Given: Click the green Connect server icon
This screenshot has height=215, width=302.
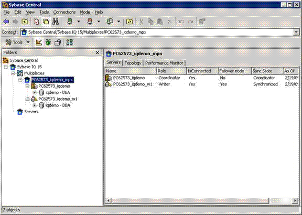Looking at the screenshot, I should [70, 21].
